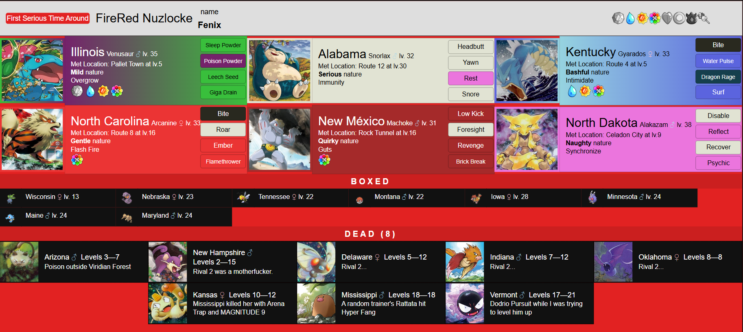Click the Rainbow Badge in the header
743x332 pixels.
655,18
